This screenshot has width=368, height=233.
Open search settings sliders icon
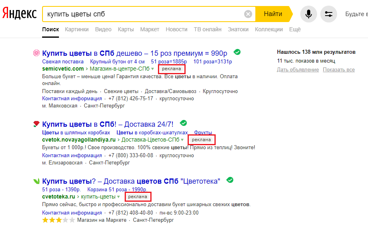[x=329, y=14]
